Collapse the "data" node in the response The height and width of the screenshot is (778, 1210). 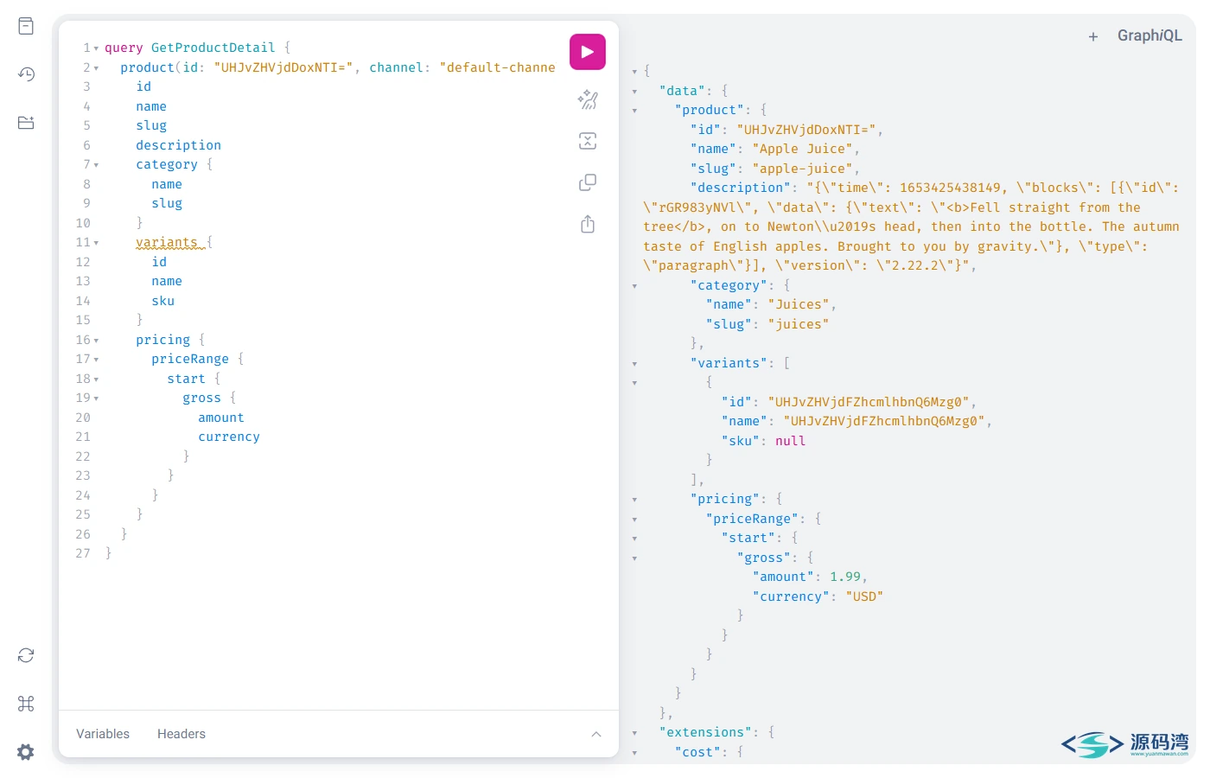[634, 92]
